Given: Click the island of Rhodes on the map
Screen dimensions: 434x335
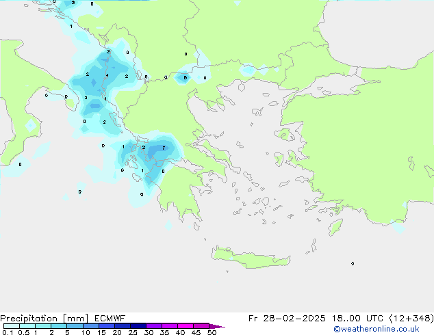Looking at the screenshot, I should 335,227.
